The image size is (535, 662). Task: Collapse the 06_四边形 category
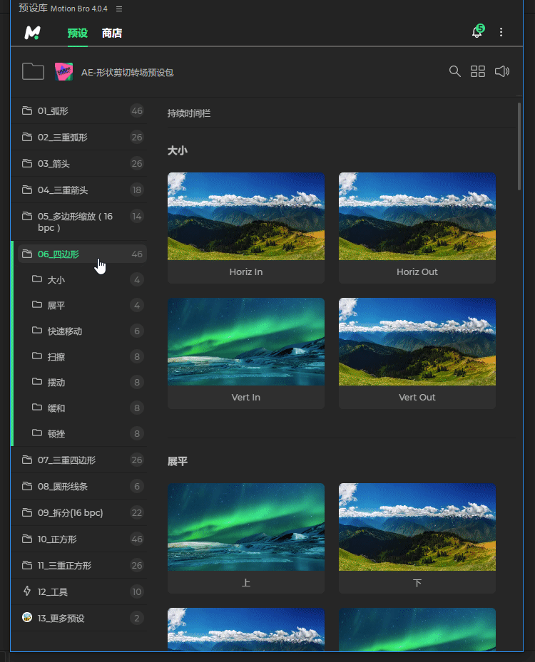coord(83,254)
